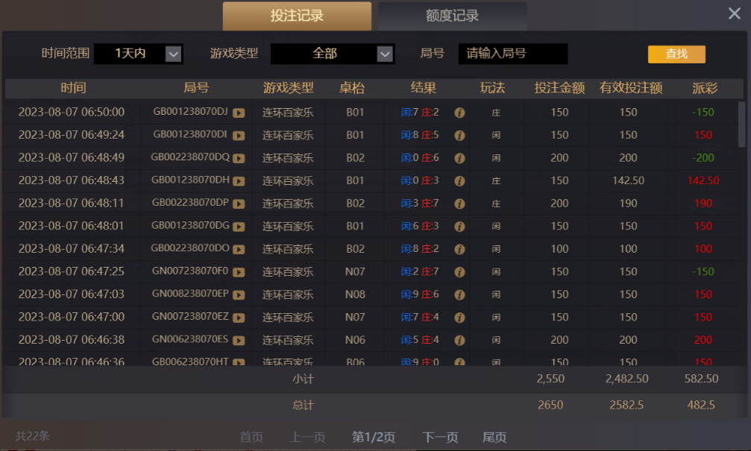The image size is (751, 451).
Task: Click the 玩法 column header
Action: pyautogui.click(x=492, y=88)
